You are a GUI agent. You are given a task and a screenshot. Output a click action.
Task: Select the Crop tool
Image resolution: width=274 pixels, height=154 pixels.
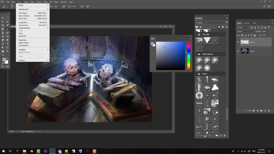click(x=3, y=25)
